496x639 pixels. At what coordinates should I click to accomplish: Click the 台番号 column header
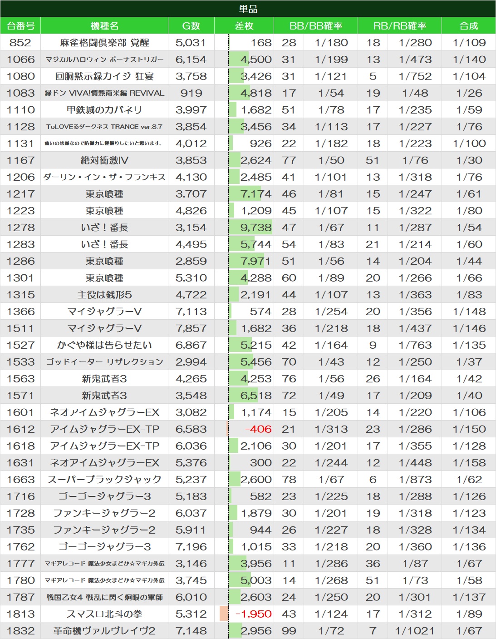[20, 26]
